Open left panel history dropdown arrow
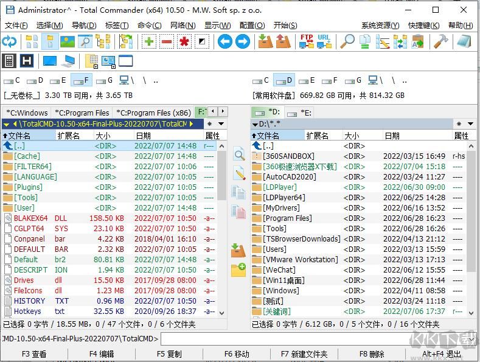480x362 pixels. [221, 124]
